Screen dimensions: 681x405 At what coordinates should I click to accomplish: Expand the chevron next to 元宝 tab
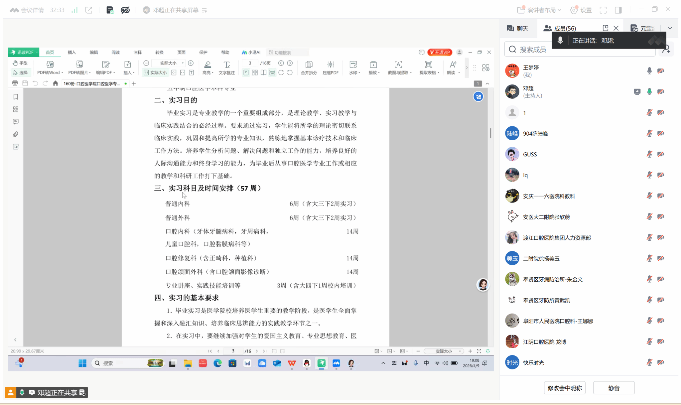(x=670, y=28)
